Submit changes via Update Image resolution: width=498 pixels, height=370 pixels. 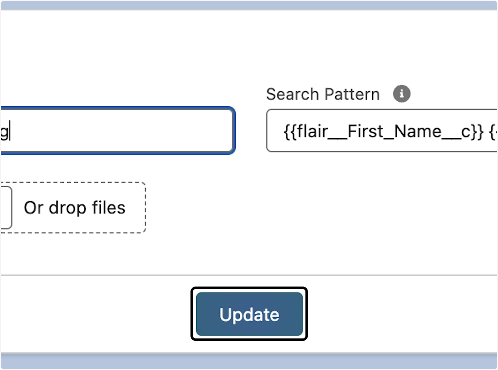tap(249, 314)
